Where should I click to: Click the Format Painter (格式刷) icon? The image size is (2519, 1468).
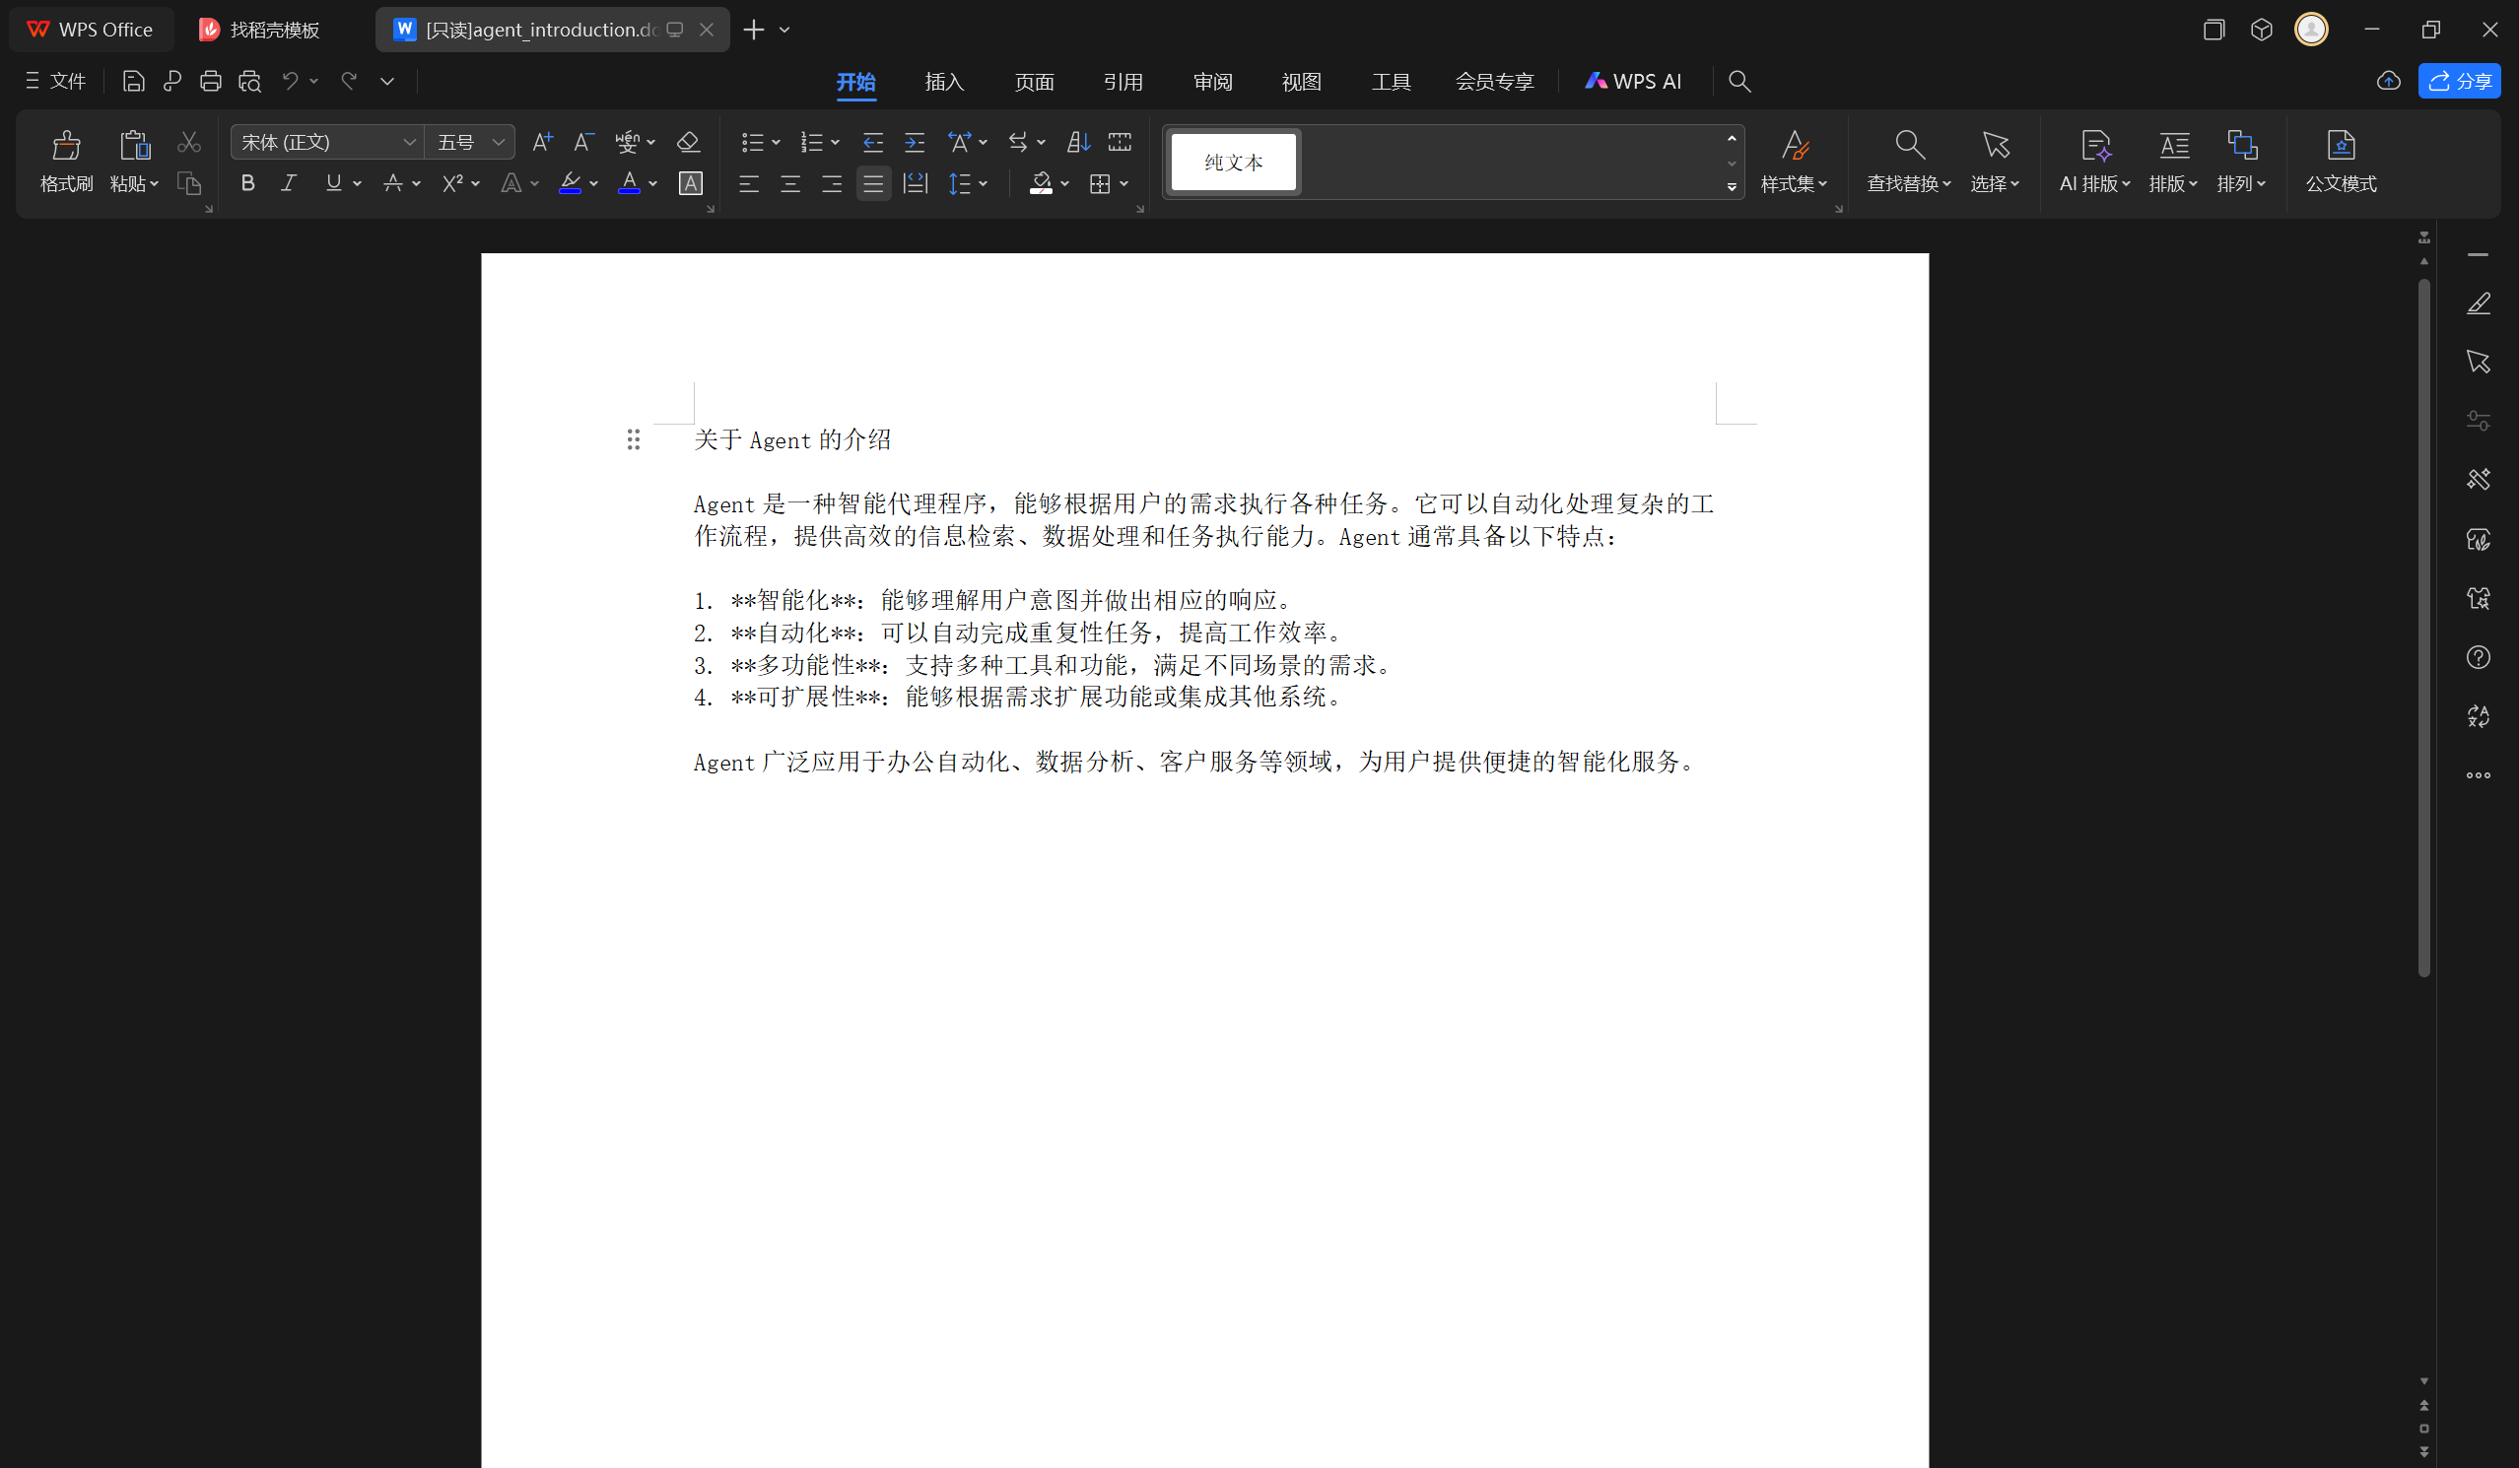[x=66, y=146]
